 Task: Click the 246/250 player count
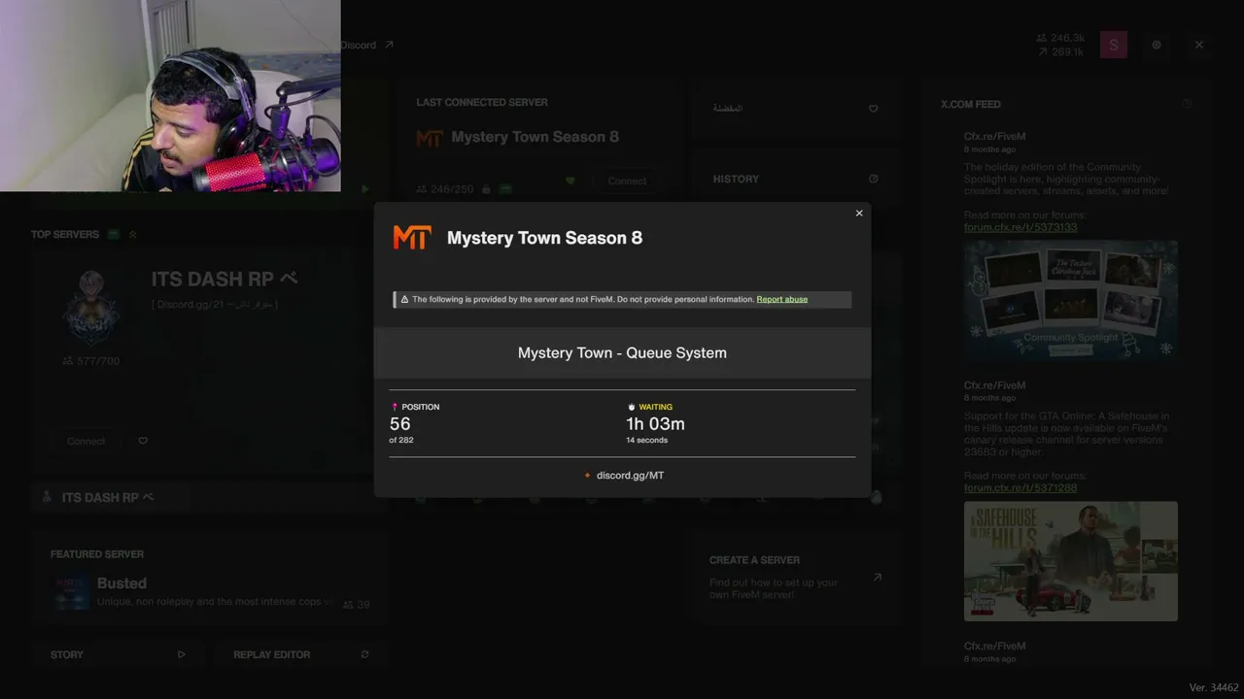click(x=445, y=189)
